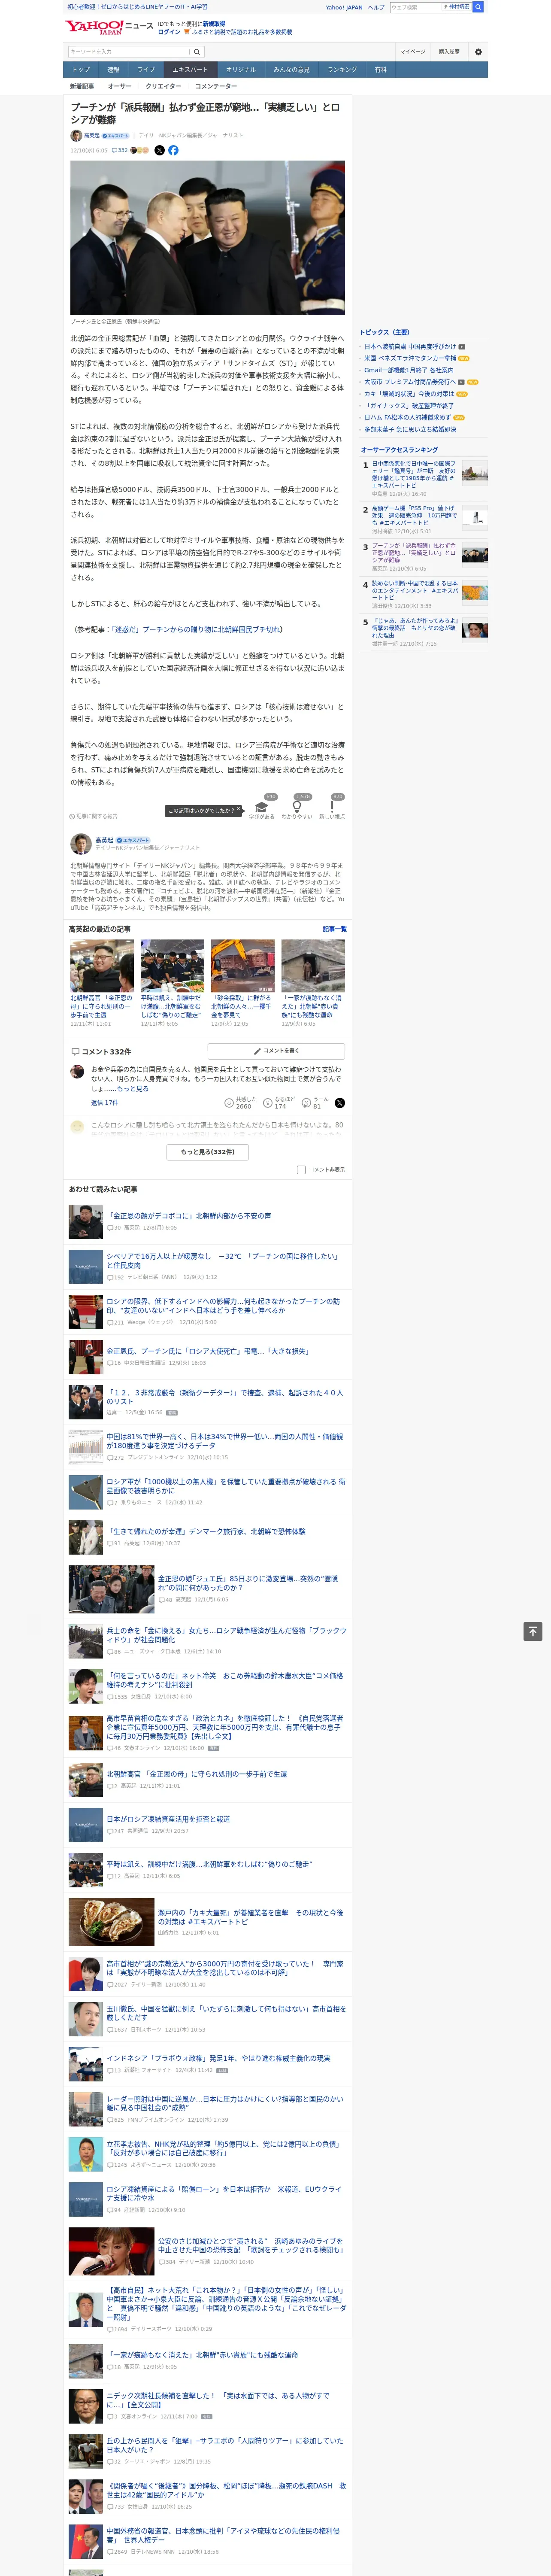The width and height of the screenshot is (551, 2576).
Task: Open article 中国は81%で世界一高く
Action: point(224,1441)
